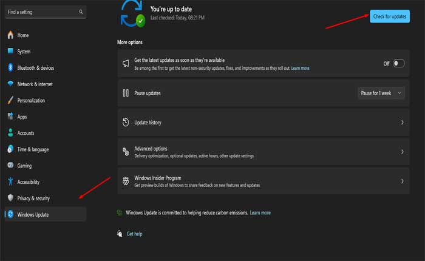425x261 pixels.
Task: Click the Home icon in the sidebar
Action: pyautogui.click(x=10, y=35)
